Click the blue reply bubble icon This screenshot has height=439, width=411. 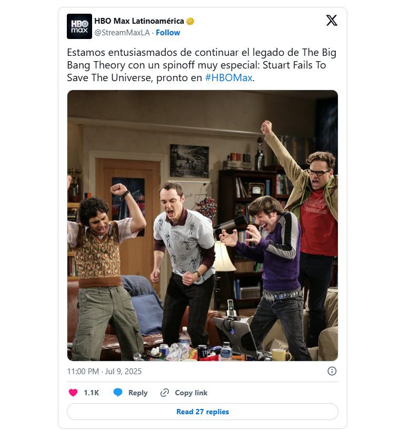[118, 393]
